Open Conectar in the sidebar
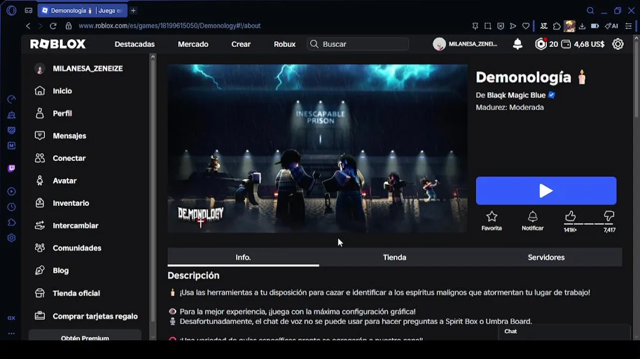640x359 pixels. (60, 158)
